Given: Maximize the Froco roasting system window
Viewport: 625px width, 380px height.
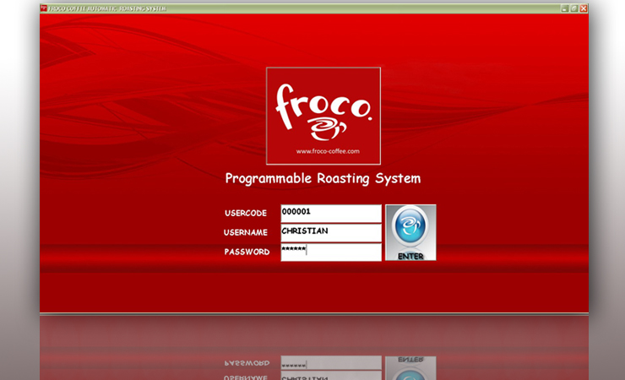Looking at the screenshot, I should click(574, 8).
